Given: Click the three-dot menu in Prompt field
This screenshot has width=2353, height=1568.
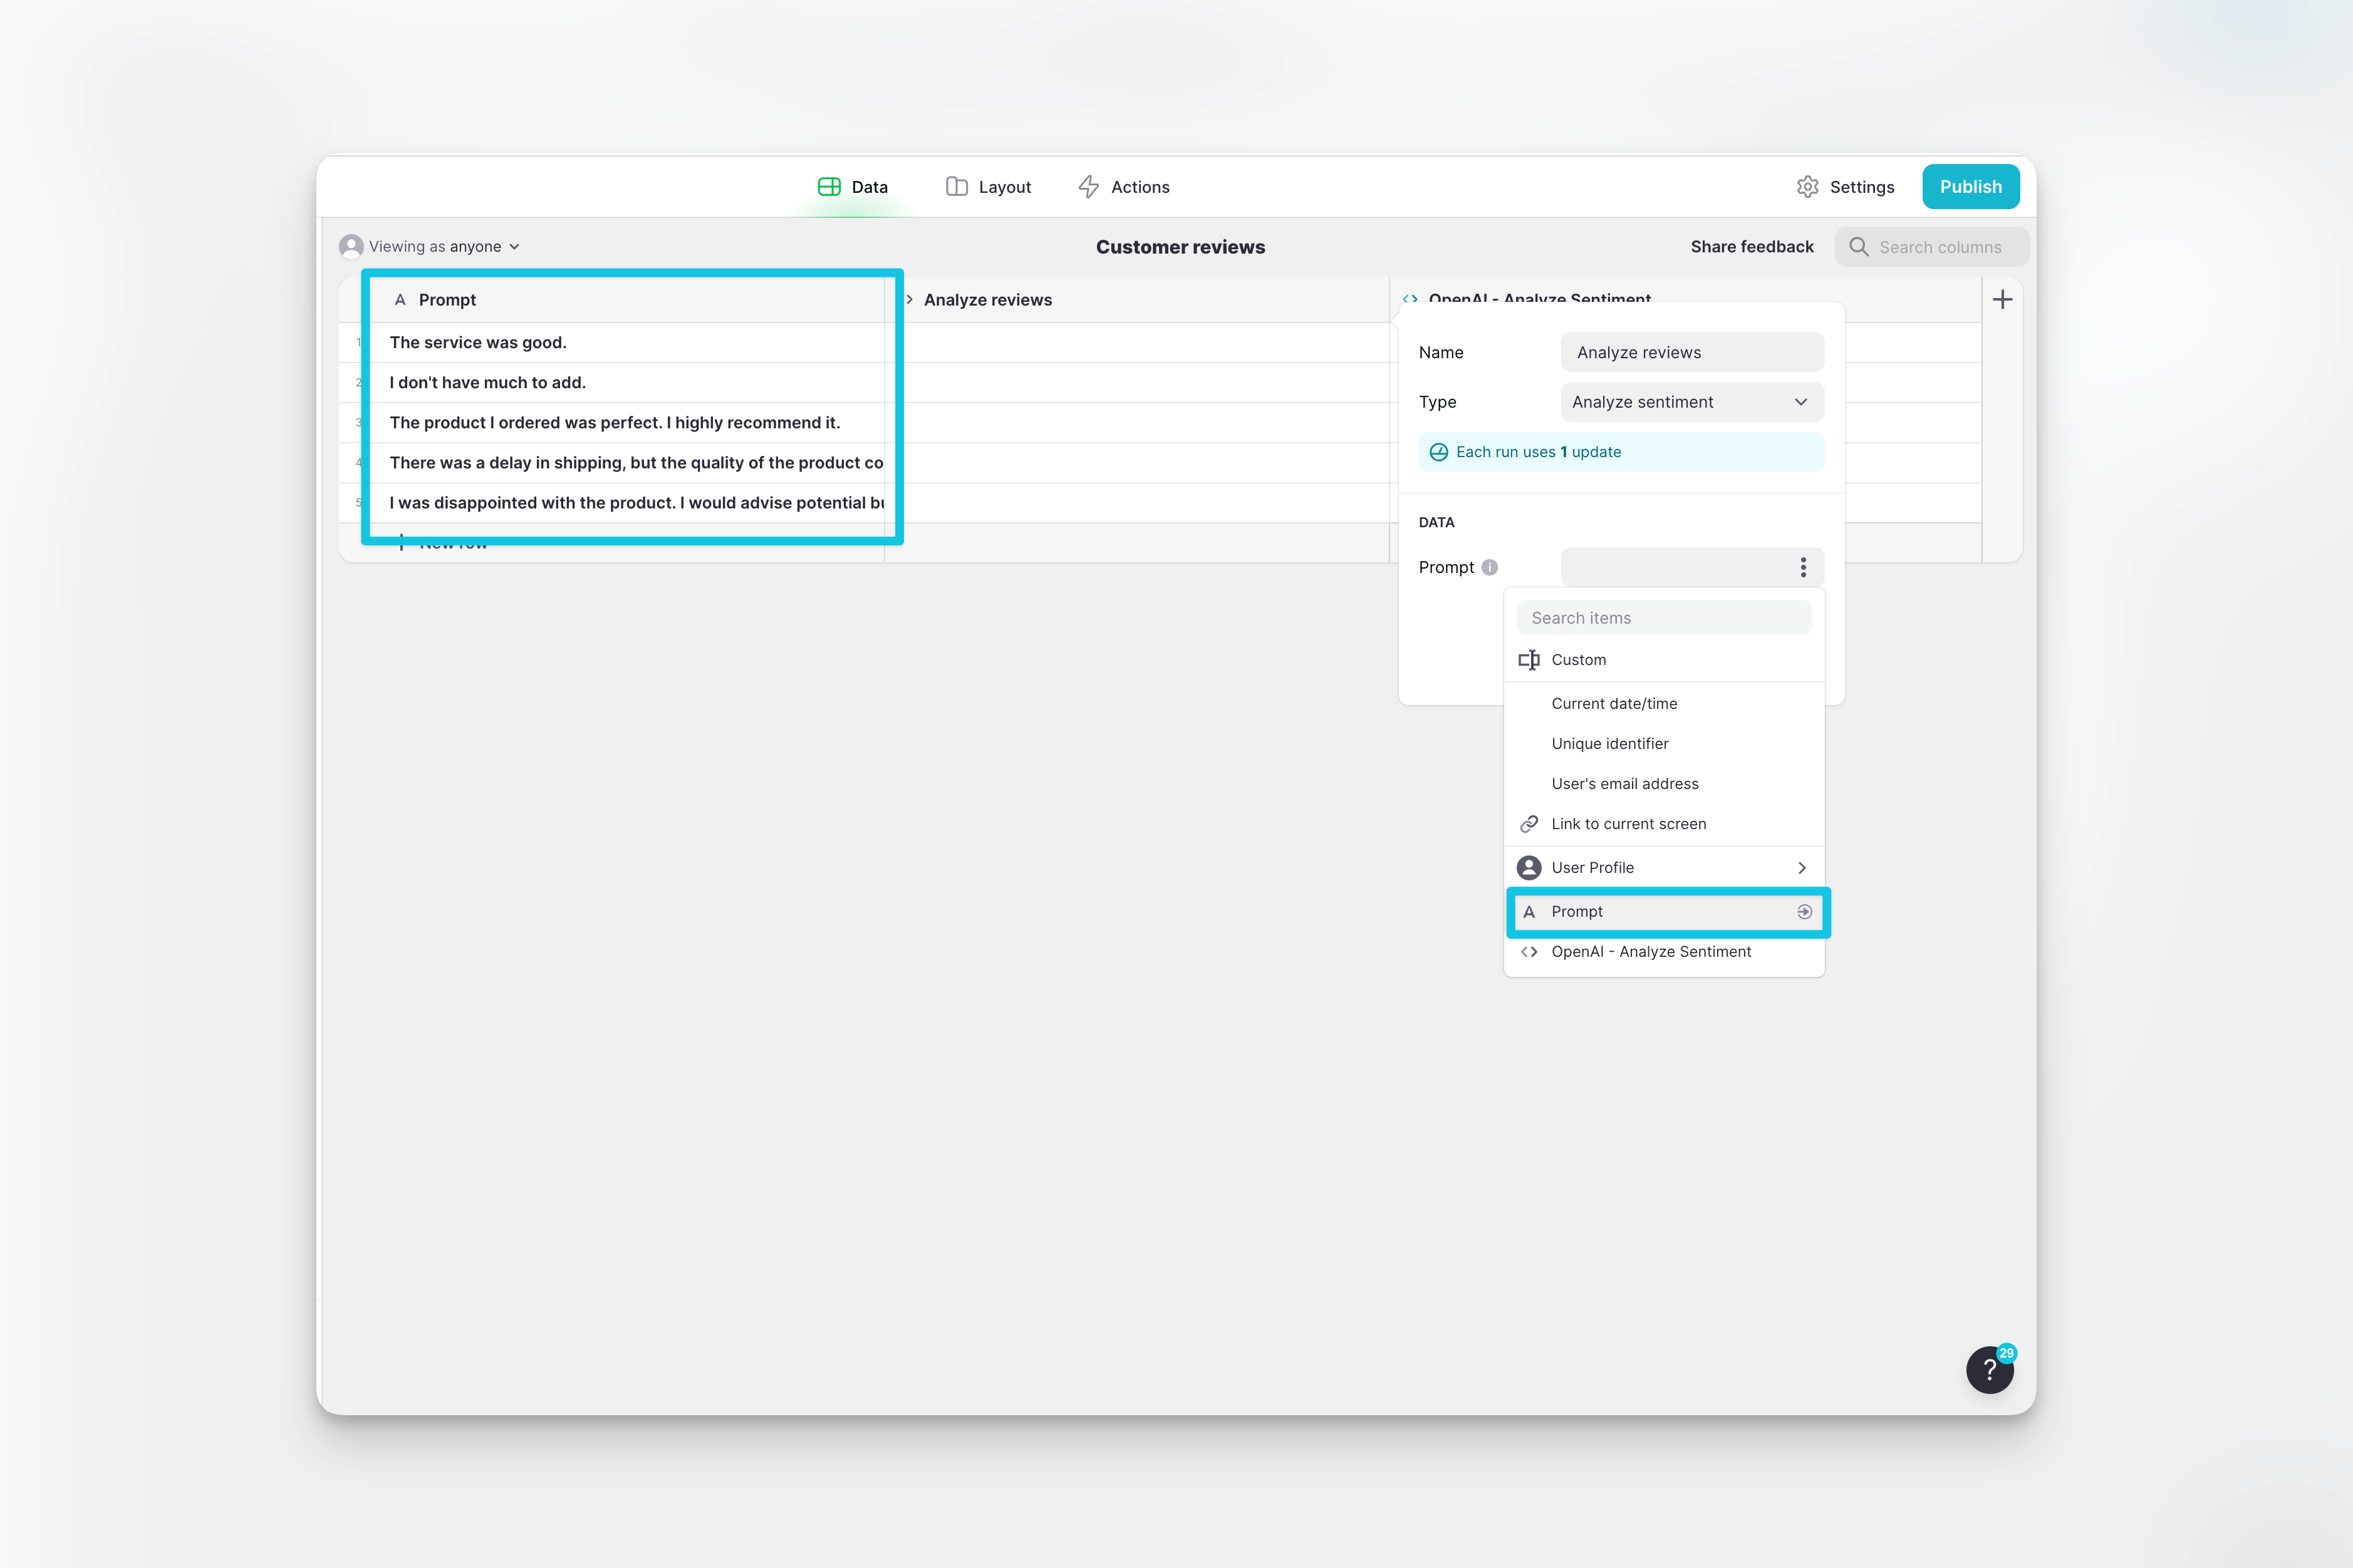Looking at the screenshot, I should point(1803,567).
